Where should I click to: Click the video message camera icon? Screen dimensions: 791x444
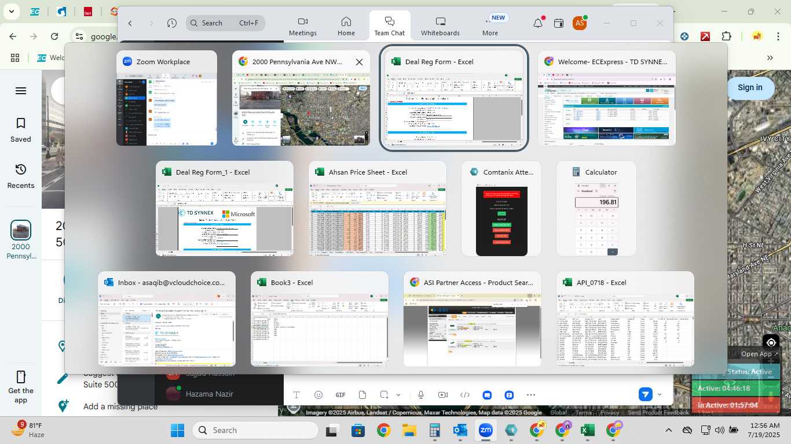(443, 395)
